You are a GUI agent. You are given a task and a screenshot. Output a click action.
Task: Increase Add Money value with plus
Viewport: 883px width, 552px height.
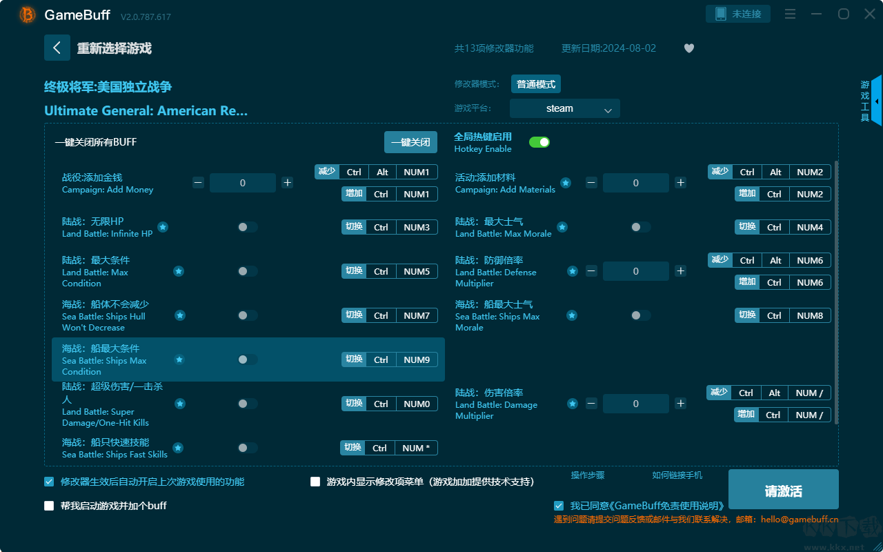pos(288,183)
